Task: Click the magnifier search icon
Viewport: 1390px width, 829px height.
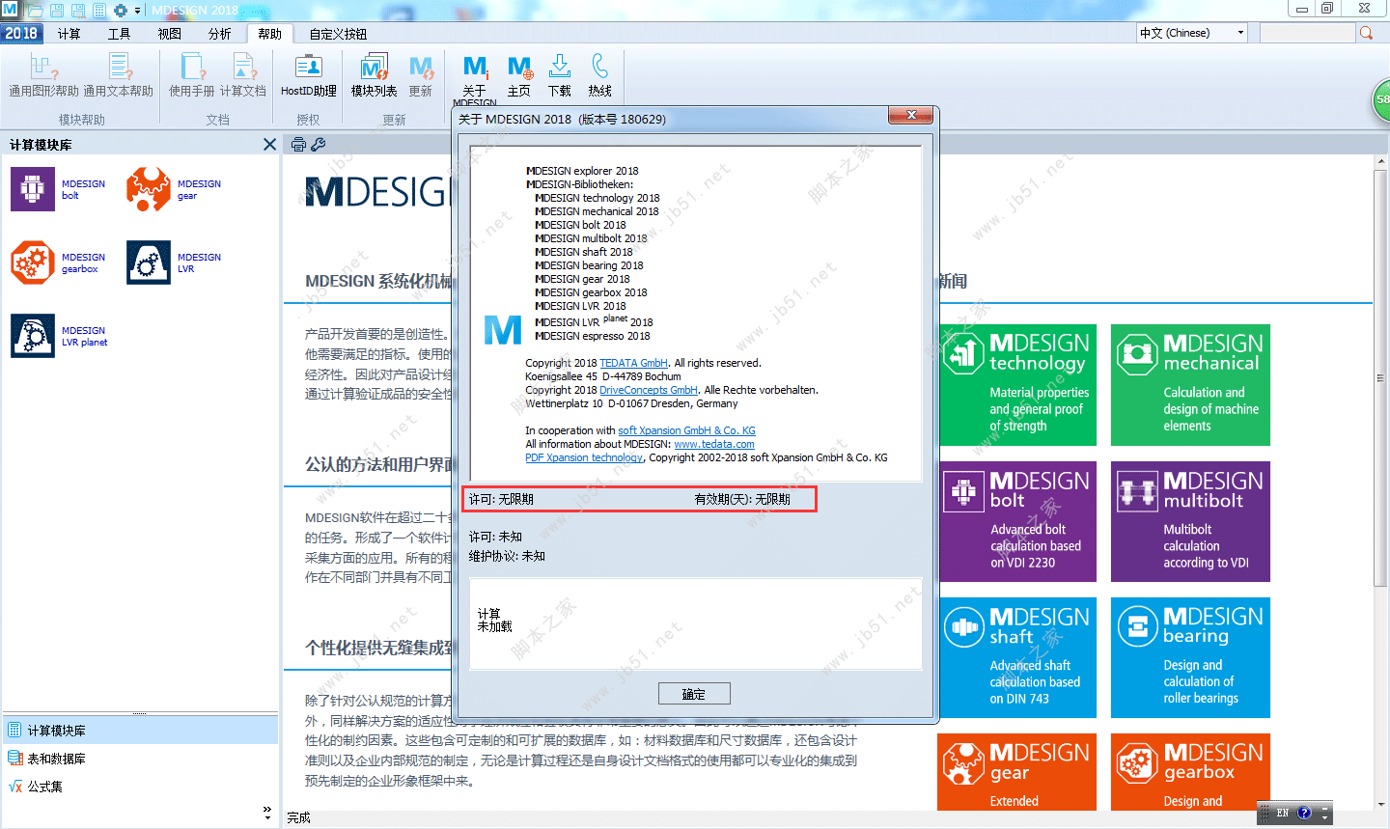Action: point(1366,33)
